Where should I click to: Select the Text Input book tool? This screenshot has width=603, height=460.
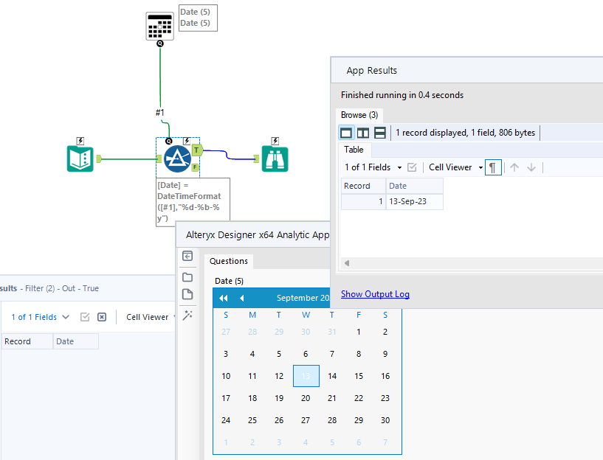point(80,158)
